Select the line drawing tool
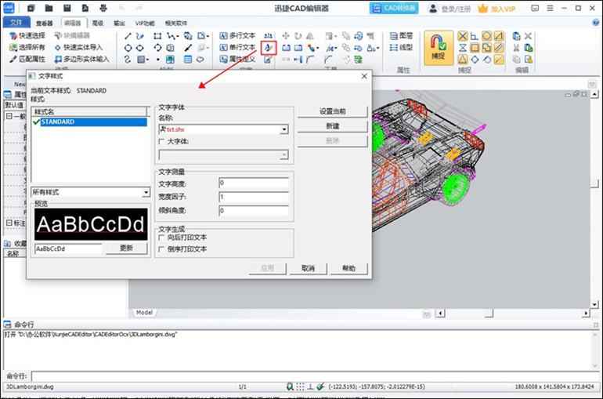 (x=128, y=36)
